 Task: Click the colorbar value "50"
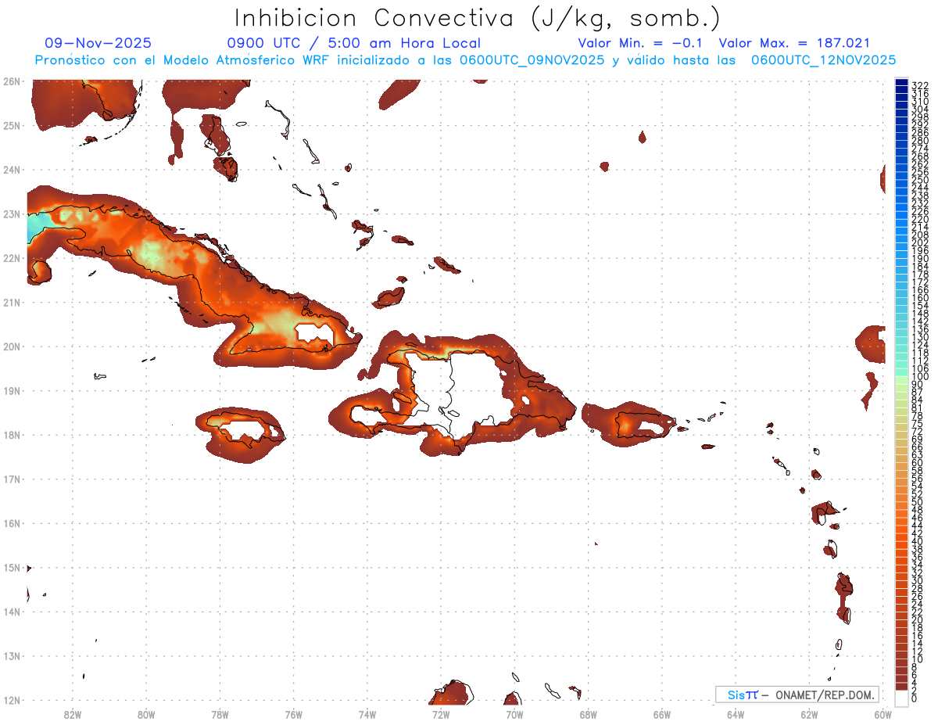918,501
